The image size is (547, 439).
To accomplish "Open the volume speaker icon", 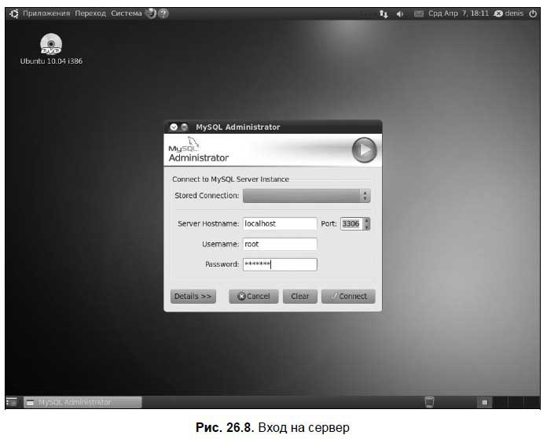I will click(401, 14).
